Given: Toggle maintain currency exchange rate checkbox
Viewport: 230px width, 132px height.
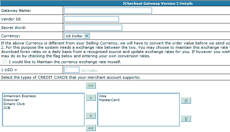Looking at the screenshot, I should point(4,62).
